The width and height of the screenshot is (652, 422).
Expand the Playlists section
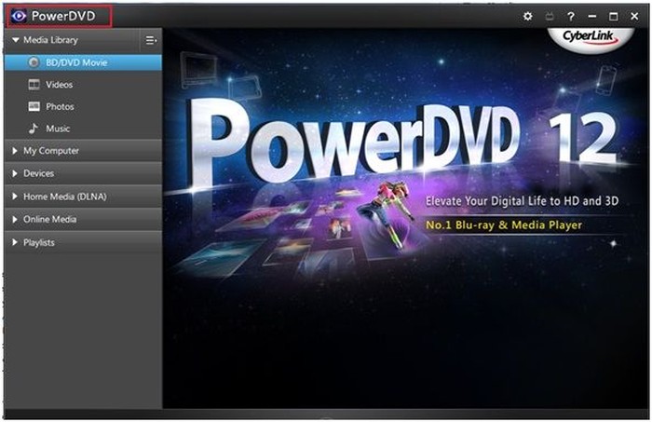(x=15, y=243)
